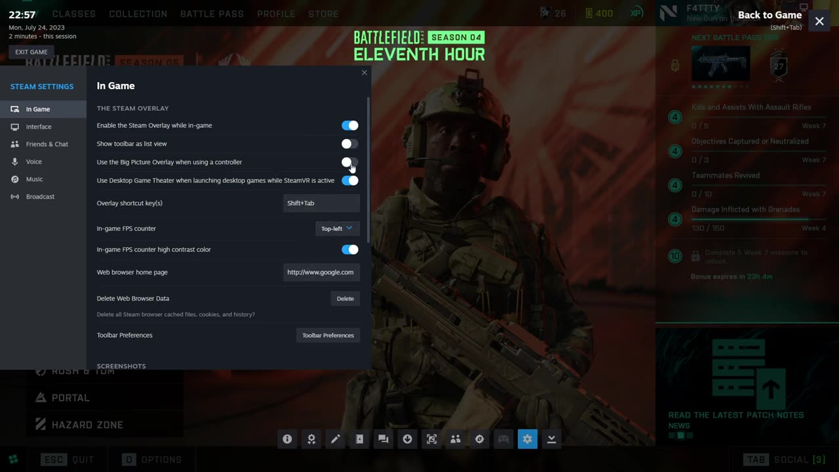The height and width of the screenshot is (472, 839).
Task: Open the Screenshots manager icon in toolbar
Action: [x=431, y=439]
